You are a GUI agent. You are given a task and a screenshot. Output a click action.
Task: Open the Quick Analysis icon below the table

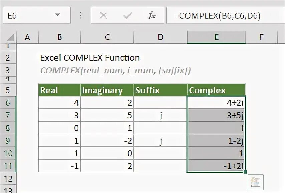(255, 182)
